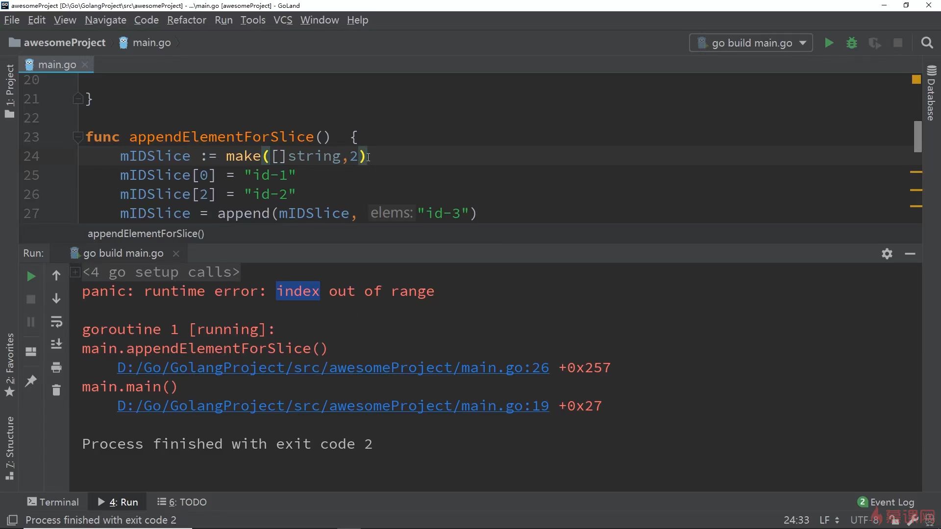Viewport: 941px width, 529px height.
Task: Switch to the Terminal tool tab
Action: click(x=53, y=502)
